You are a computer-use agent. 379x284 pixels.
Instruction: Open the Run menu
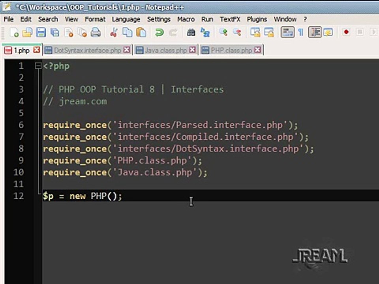207,19
